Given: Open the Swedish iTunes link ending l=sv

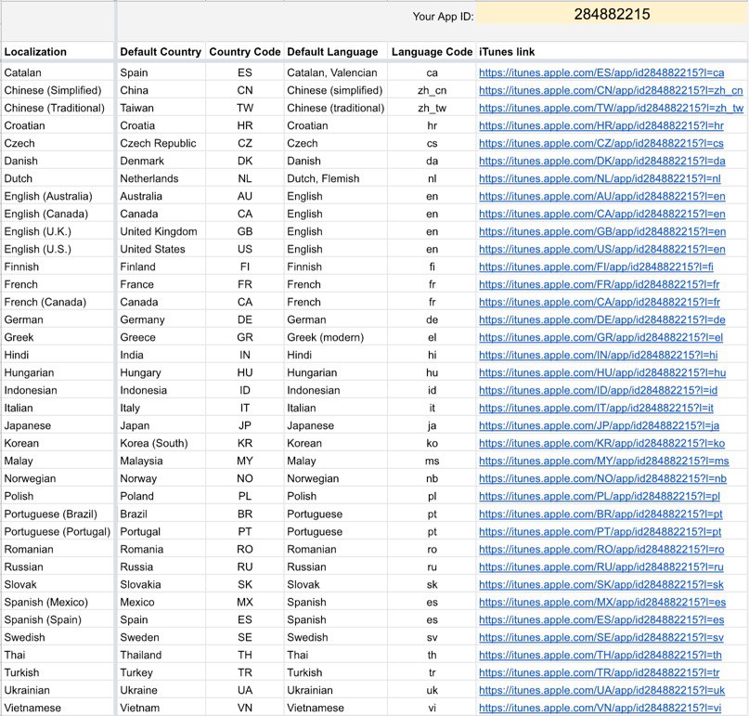Looking at the screenshot, I should click(601, 638).
